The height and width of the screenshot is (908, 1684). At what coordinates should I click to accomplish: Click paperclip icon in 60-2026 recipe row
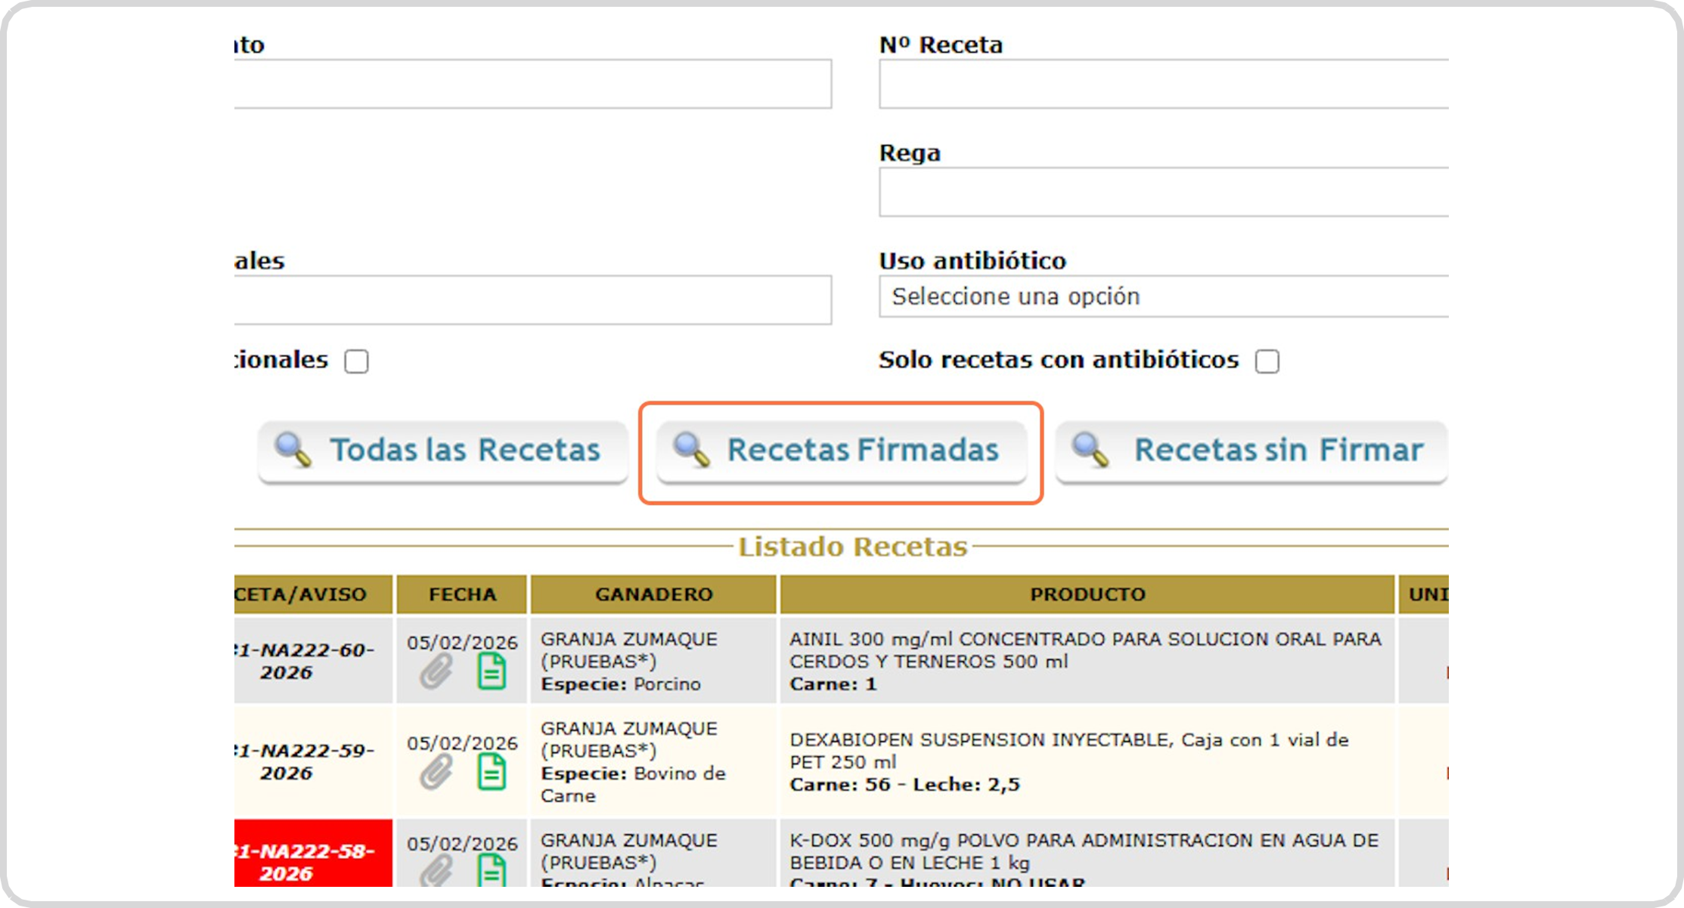436,671
